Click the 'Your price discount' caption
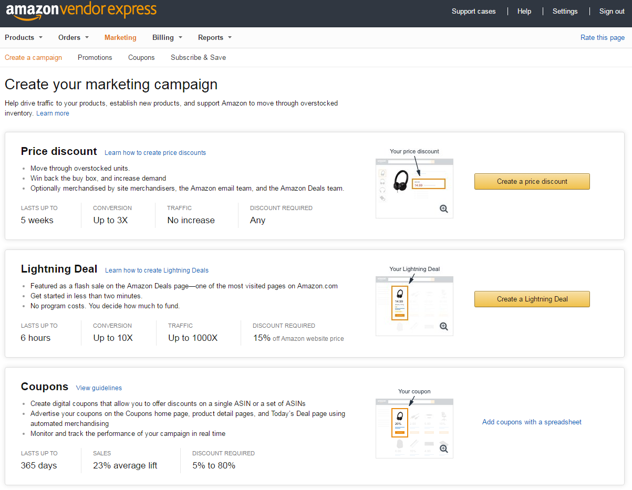Screen dimensions: 632x490 [x=415, y=151]
